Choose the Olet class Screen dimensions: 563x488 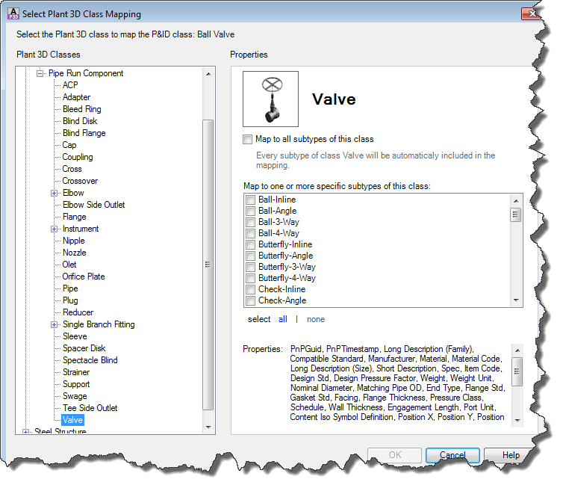[x=69, y=265]
